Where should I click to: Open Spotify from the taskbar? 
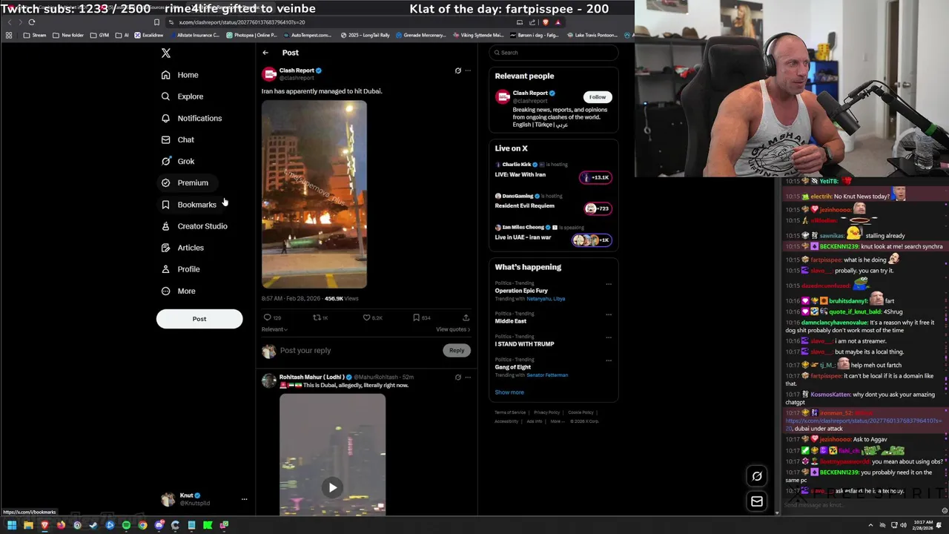(x=126, y=525)
